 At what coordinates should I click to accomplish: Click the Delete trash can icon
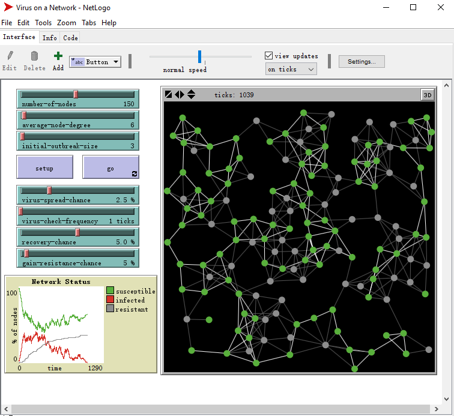[34, 56]
